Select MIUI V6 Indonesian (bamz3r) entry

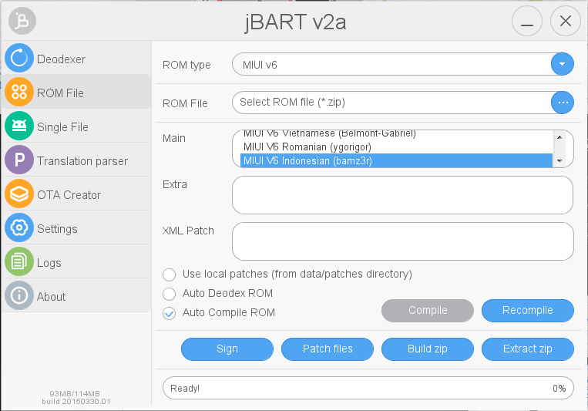[396, 160]
